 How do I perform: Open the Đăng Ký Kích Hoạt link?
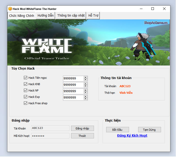pos(132,136)
